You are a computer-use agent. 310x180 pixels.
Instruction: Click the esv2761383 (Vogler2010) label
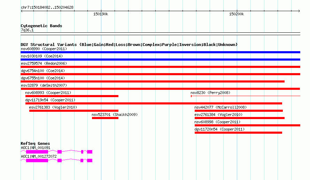coord(53,107)
